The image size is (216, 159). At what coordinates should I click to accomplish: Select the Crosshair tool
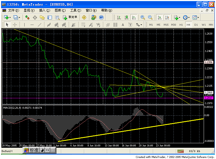click(15, 25)
